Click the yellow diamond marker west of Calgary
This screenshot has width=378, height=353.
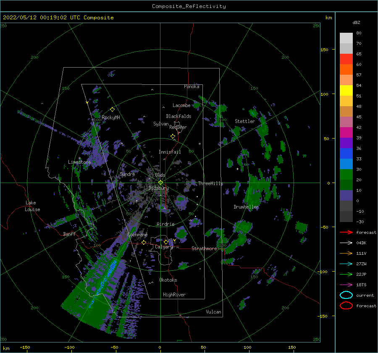point(144,242)
